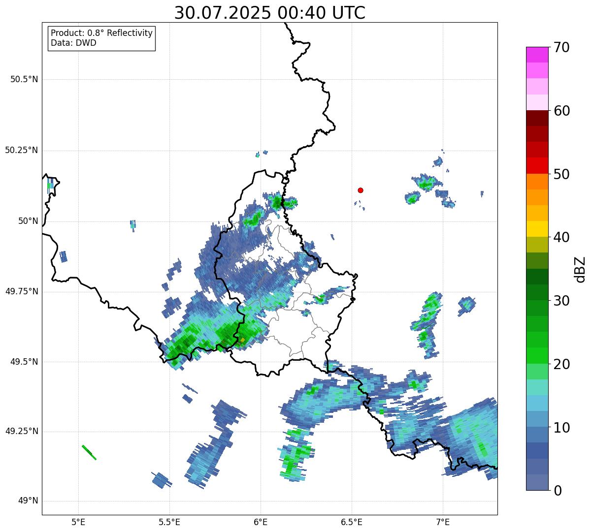This screenshot has width=592, height=532.
Task: Click the red station marker dot
Action: (361, 190)
